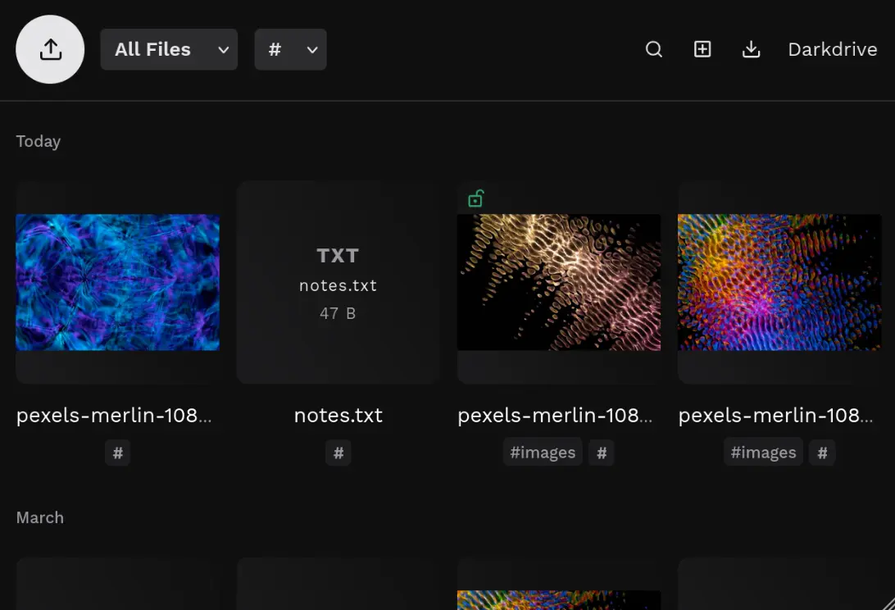This screenshot has height=610, width=895.
Task: Open the blue abstract image thumbnail
Action: (117, 282)
